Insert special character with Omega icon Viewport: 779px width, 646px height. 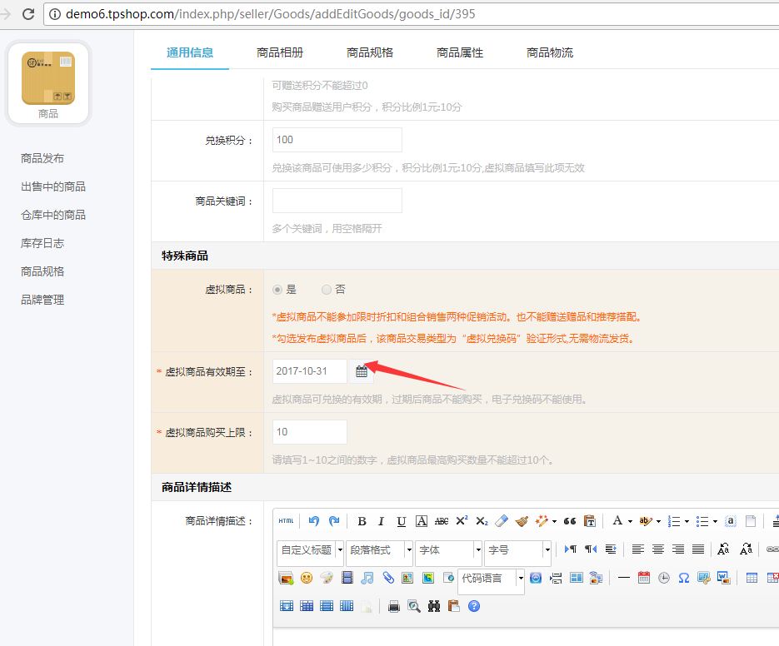(x=683, y=577)
